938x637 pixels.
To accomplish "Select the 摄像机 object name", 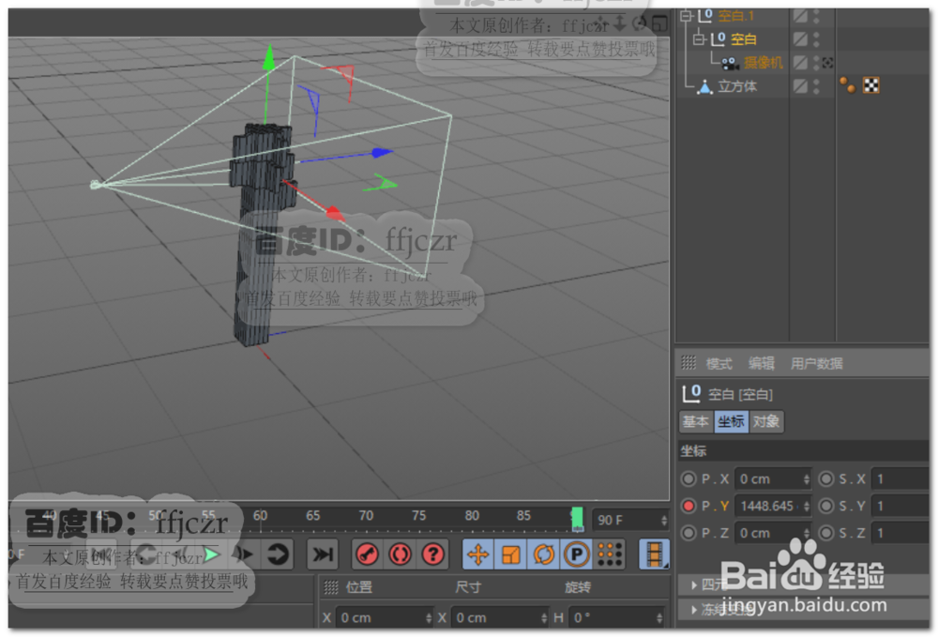I will [x=764, y=63].
